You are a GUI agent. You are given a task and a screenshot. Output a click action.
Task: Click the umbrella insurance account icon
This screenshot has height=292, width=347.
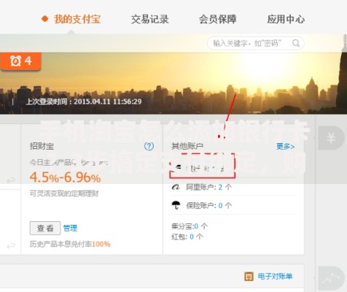[x=176, y=205]
